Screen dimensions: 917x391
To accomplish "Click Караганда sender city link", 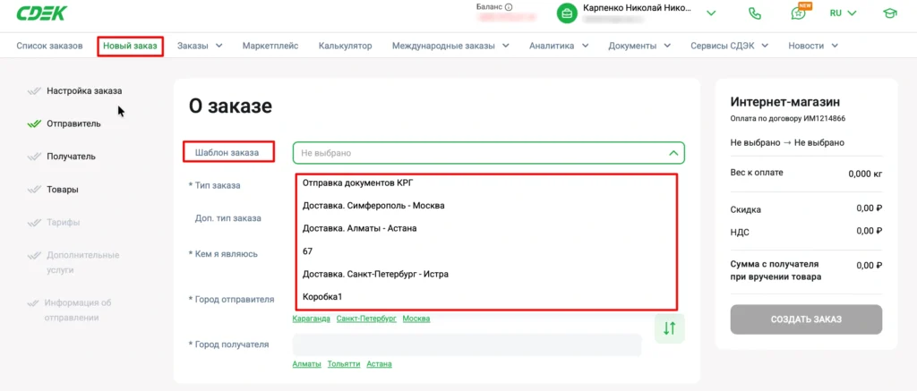I will click(x=311, y=319).
